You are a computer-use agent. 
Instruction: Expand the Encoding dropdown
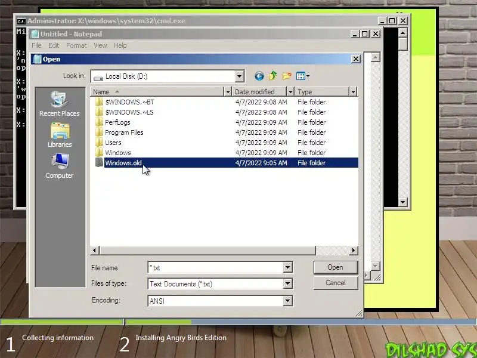click(x=287, y=301)
